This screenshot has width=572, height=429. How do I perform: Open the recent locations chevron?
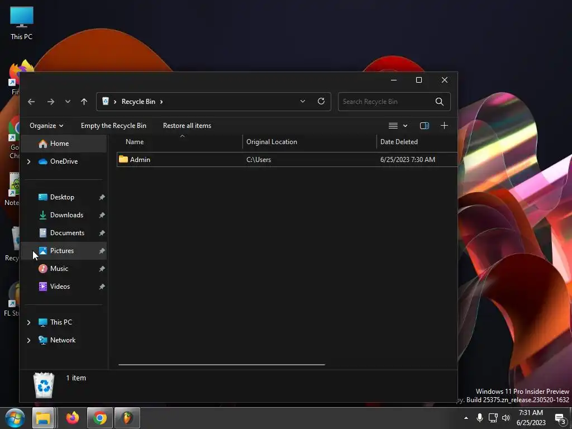[68, 102]
